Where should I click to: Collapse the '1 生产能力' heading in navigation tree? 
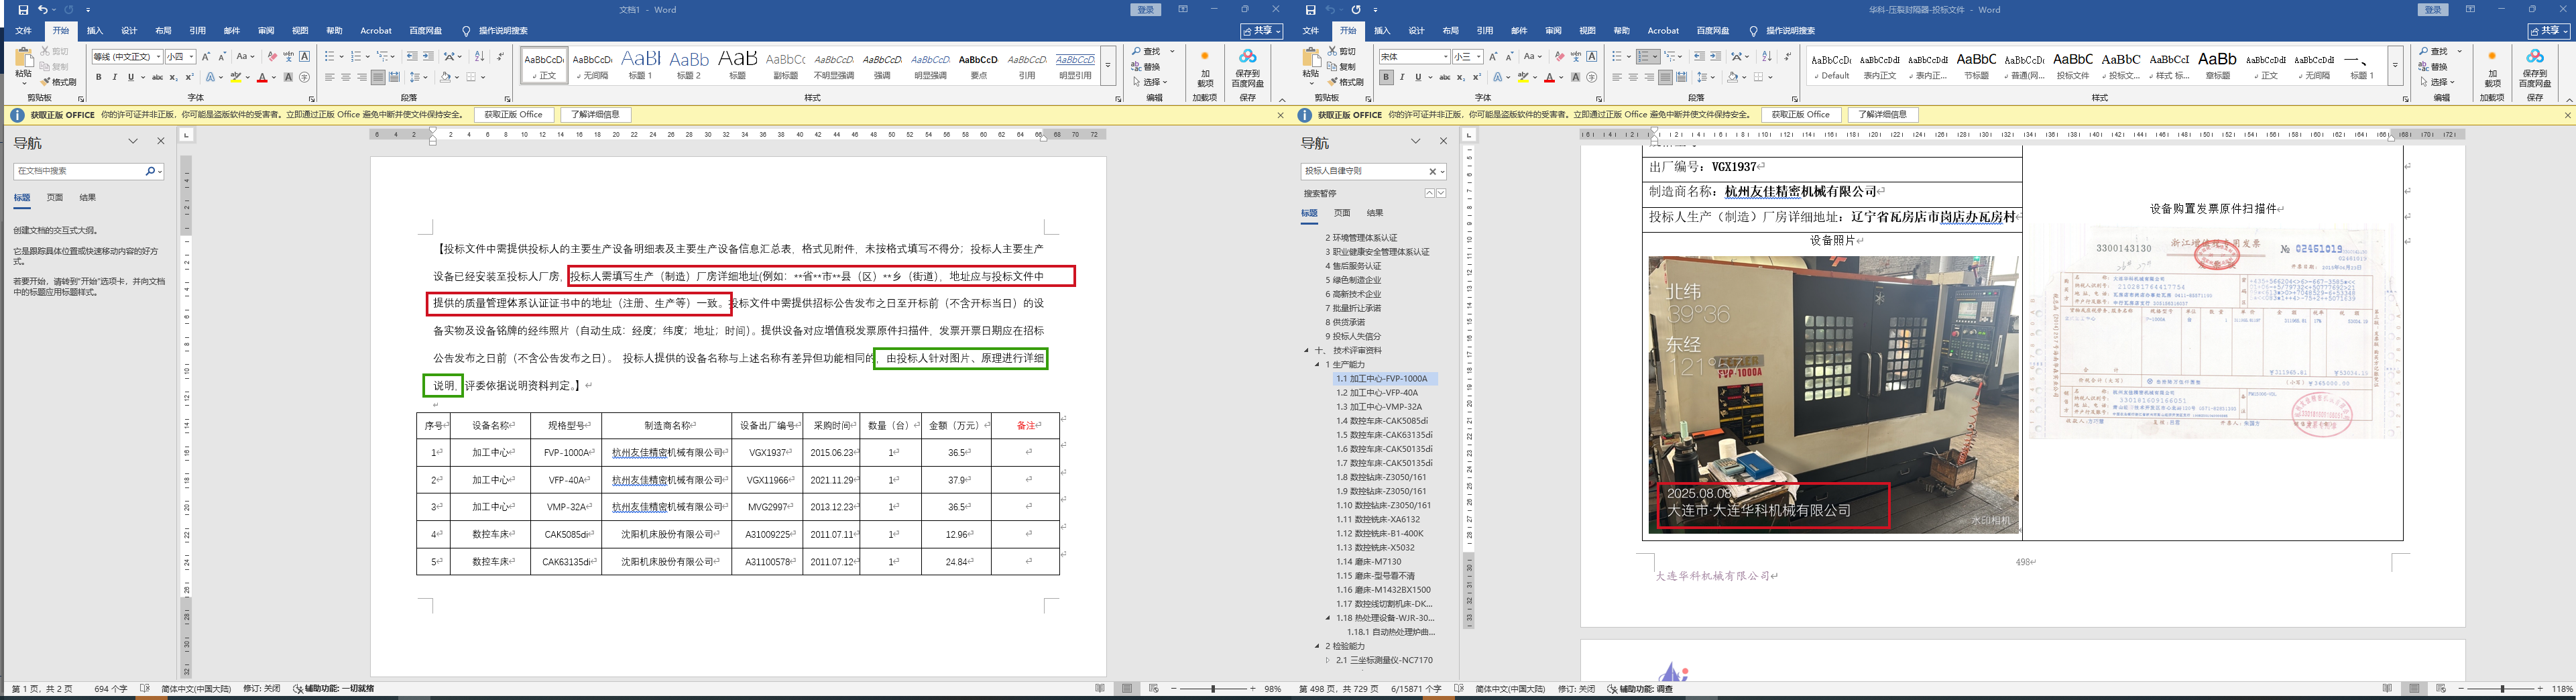pos(1317,365)
